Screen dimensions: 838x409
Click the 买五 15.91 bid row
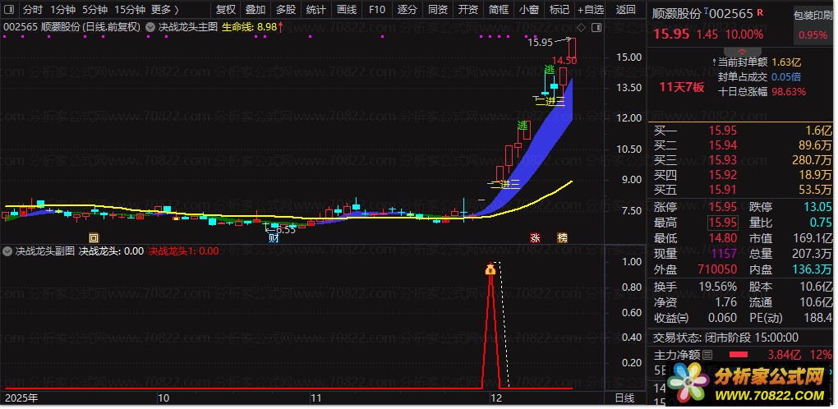pyautogui.click(x=743, y=190)
